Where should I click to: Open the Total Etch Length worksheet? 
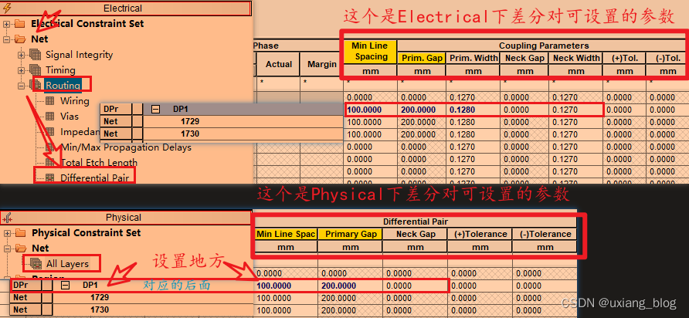tap(99, 163)
